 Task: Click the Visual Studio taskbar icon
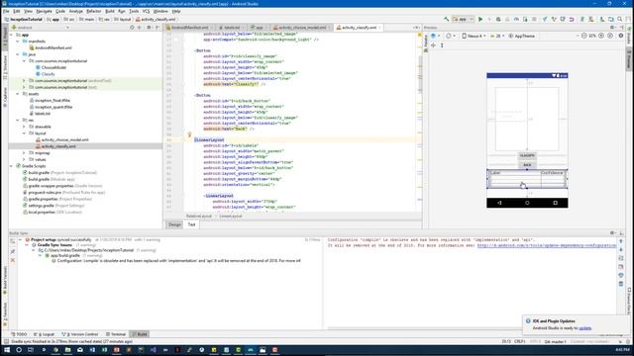pos(154,350)
